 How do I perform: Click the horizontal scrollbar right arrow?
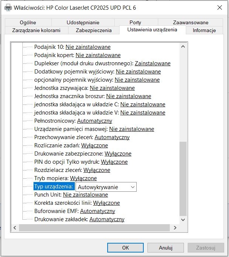[x=175, y=228]
